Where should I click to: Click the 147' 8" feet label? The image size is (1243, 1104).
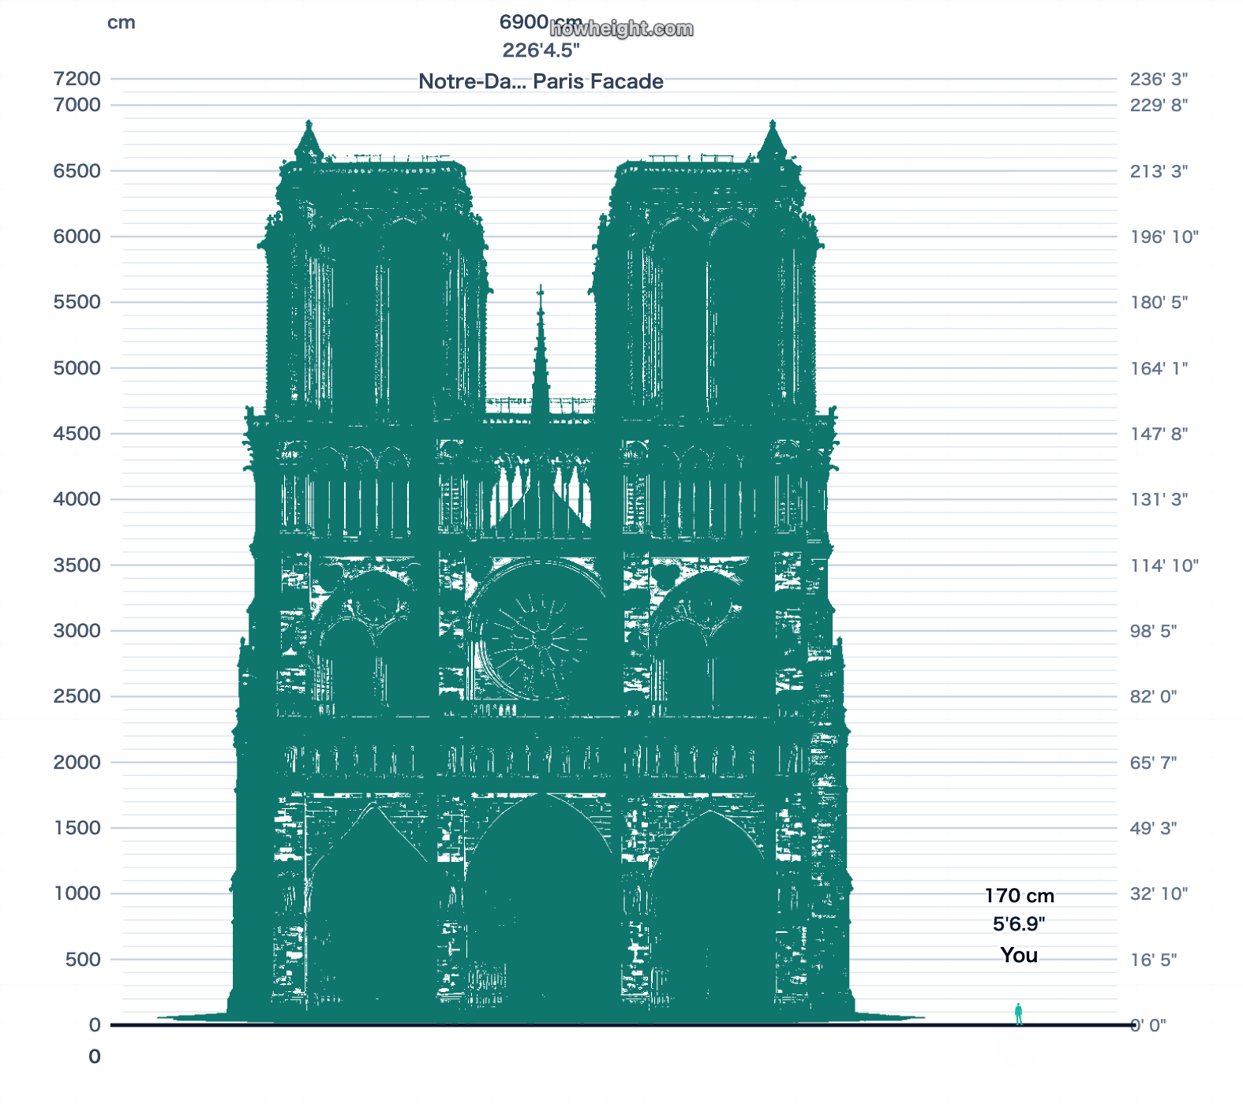coord(1159,434)
